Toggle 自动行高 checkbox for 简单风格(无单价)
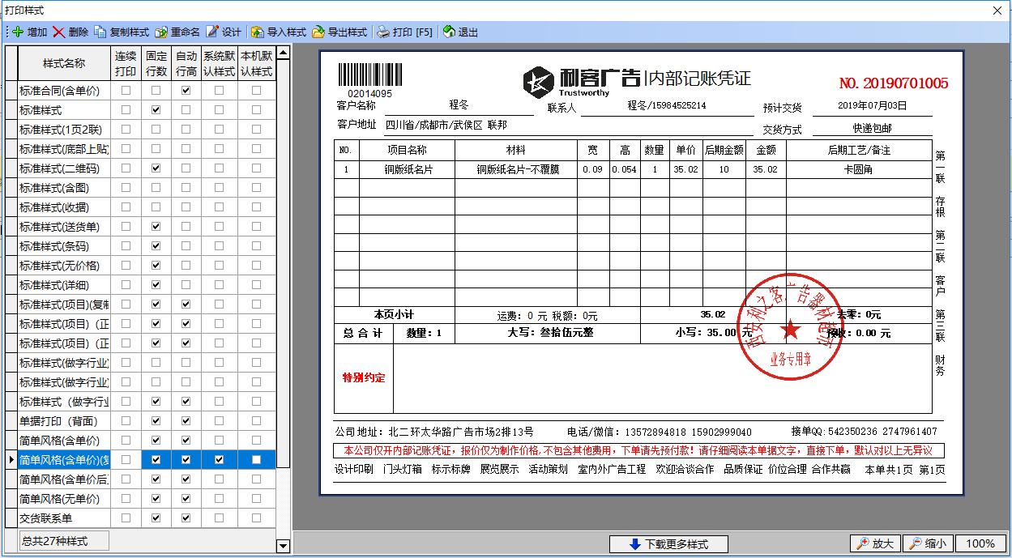1012x558 pixels. tap(186, 499)
